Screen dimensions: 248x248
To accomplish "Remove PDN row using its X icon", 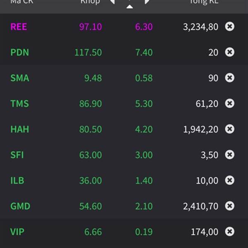I will pos(229,52).
